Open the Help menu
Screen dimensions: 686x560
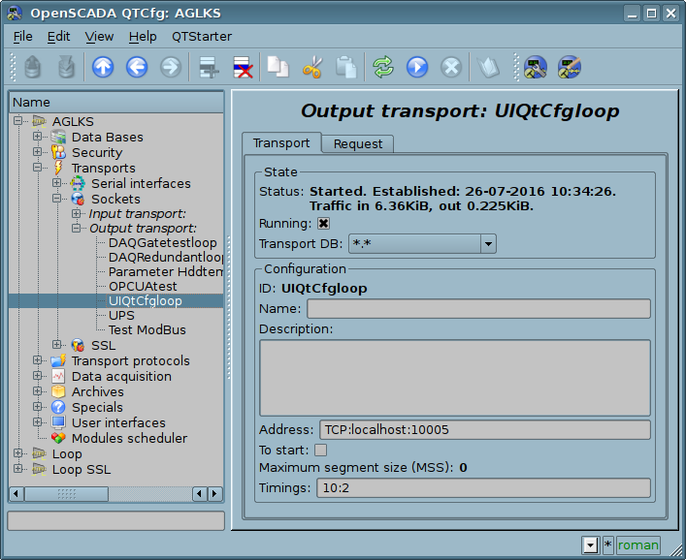[143, 37]
